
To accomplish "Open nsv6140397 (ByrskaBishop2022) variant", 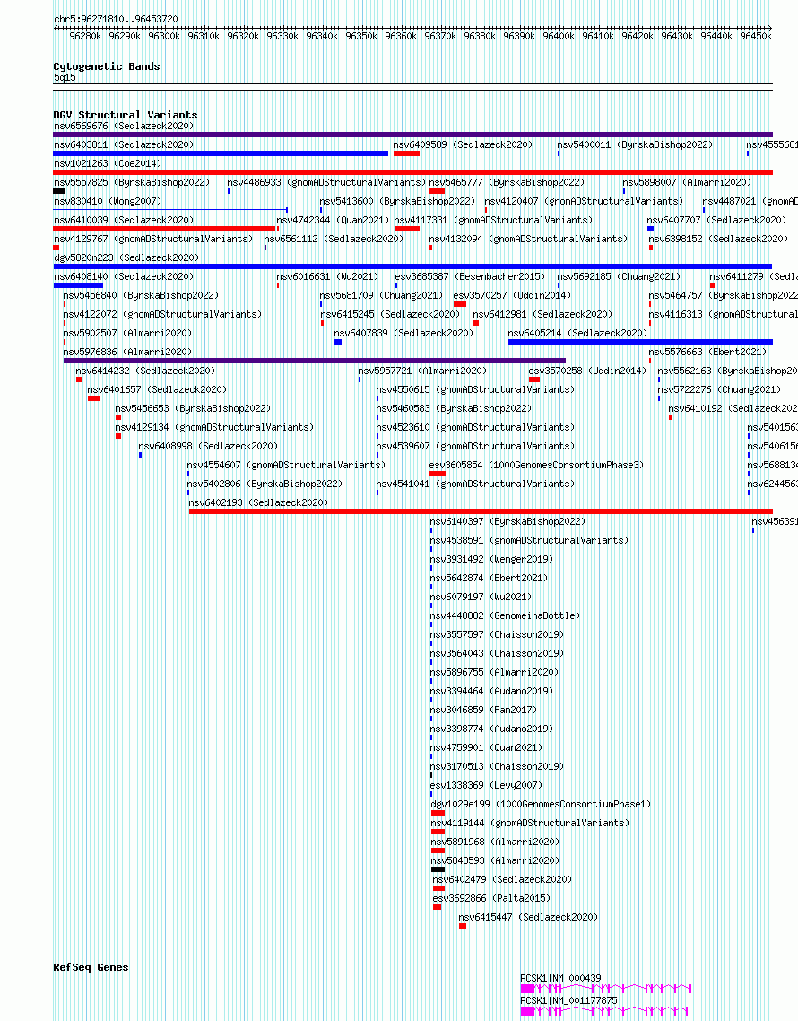I will (507, 522).
